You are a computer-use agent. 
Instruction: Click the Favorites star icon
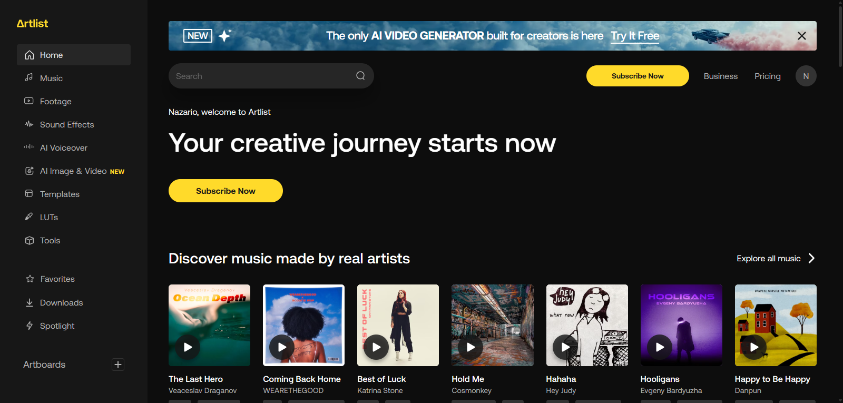click(30, 279)
